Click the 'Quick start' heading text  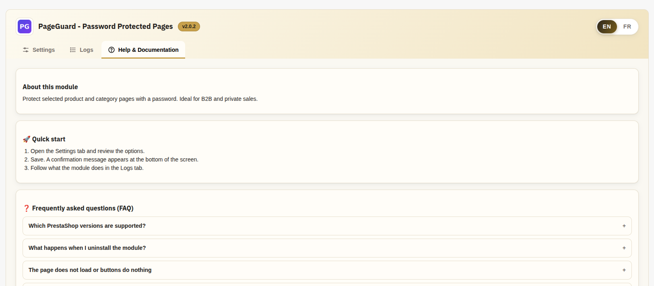49,139
